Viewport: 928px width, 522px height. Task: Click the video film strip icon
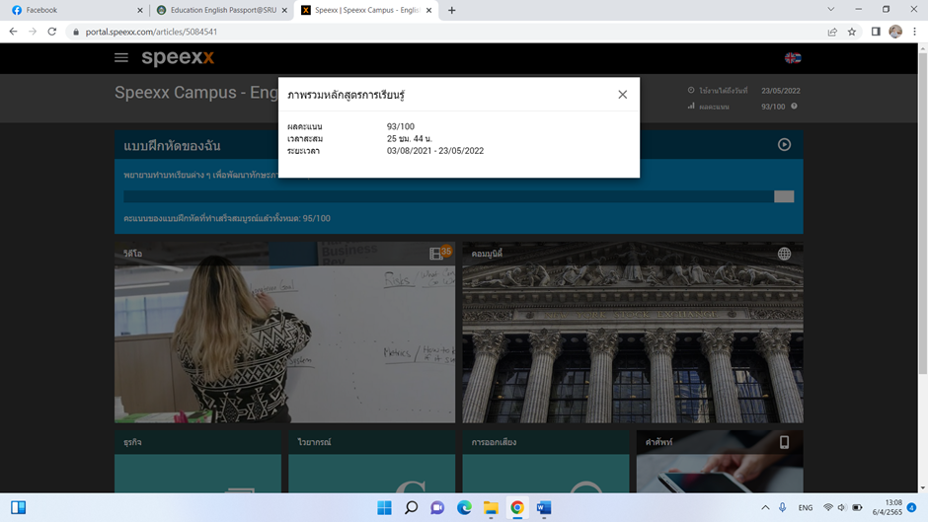coord(436,254)
